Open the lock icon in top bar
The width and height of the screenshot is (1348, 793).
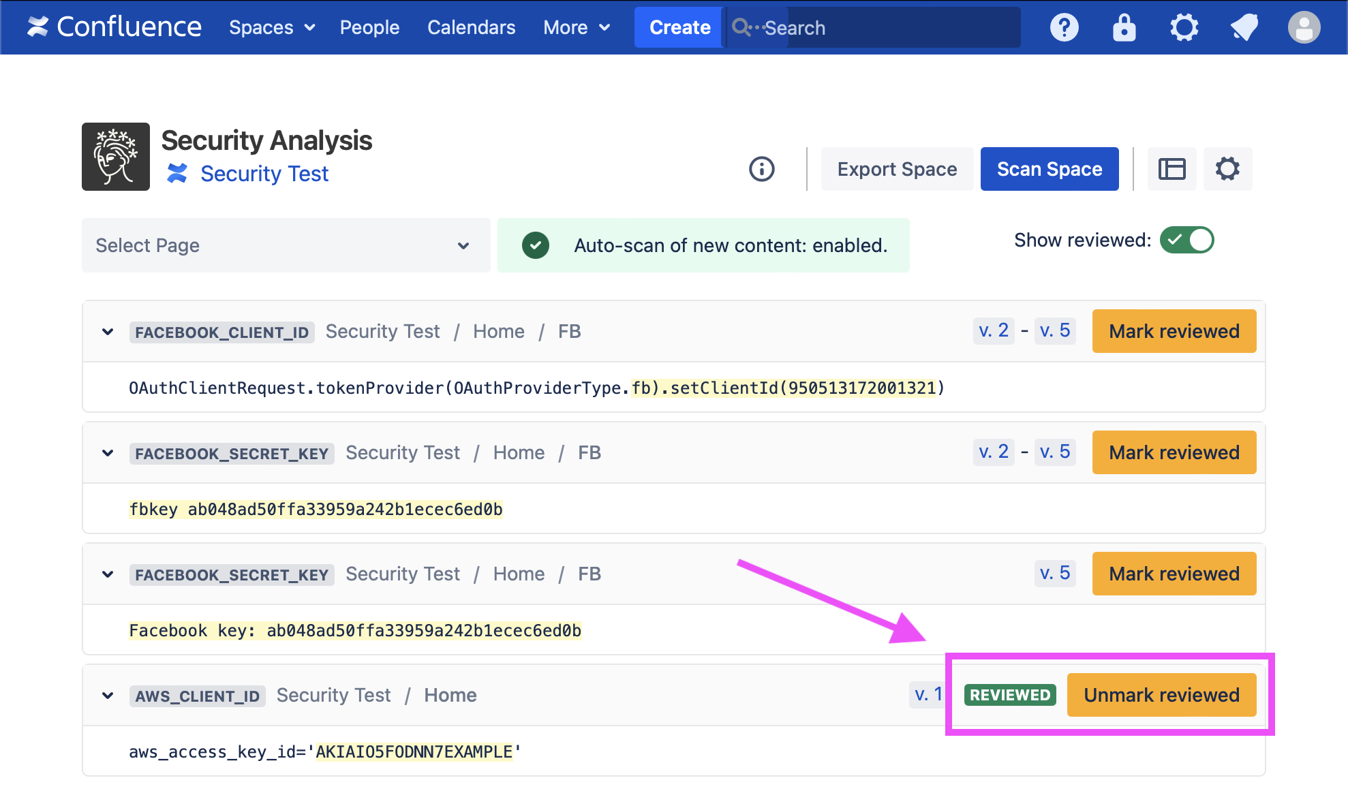click(1124, 28)
